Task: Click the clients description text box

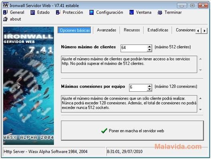Action: [129, 64]
